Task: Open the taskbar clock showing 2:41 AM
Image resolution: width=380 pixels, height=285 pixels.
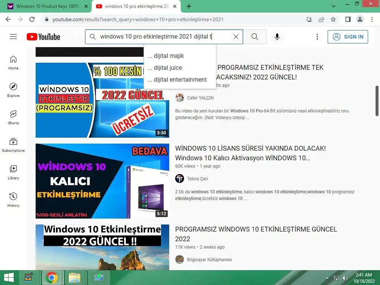Action: click(364, 278)
